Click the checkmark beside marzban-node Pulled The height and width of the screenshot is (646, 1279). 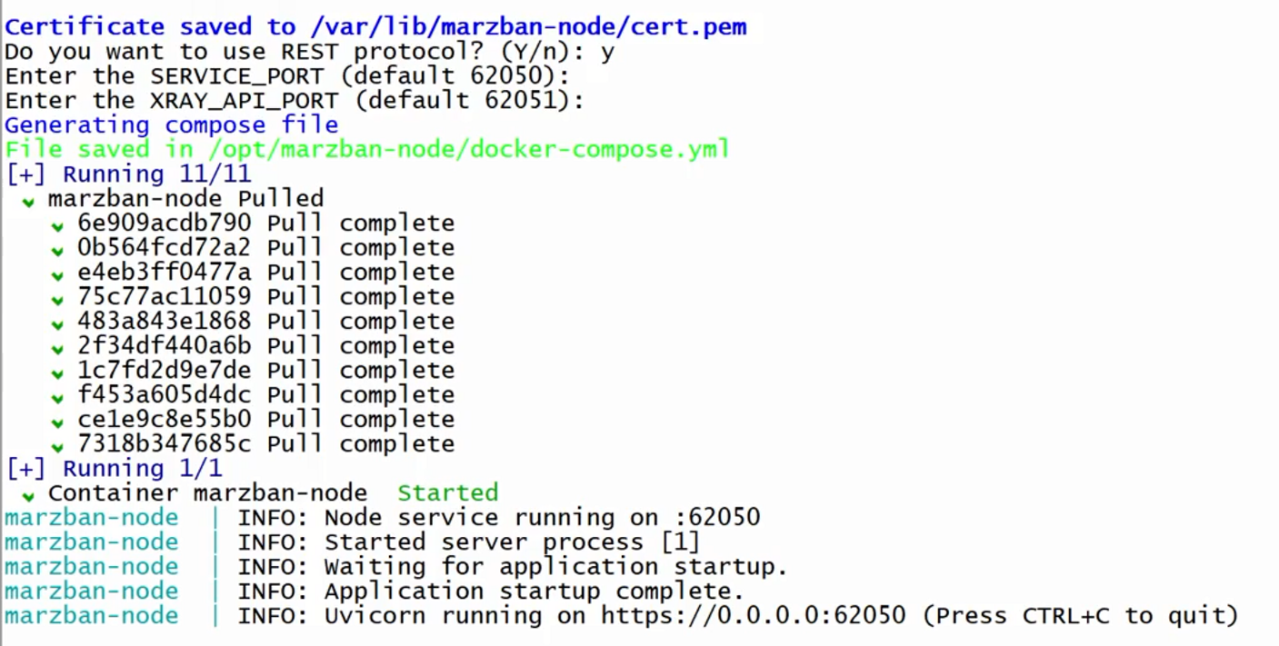(x=28, y=202)
